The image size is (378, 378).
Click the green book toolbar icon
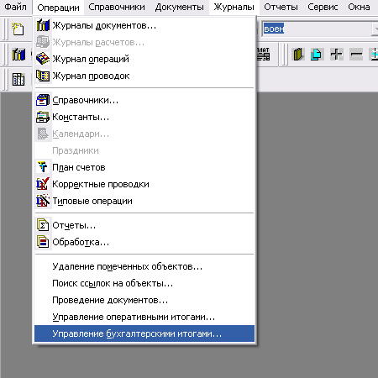tap(298, 54)
